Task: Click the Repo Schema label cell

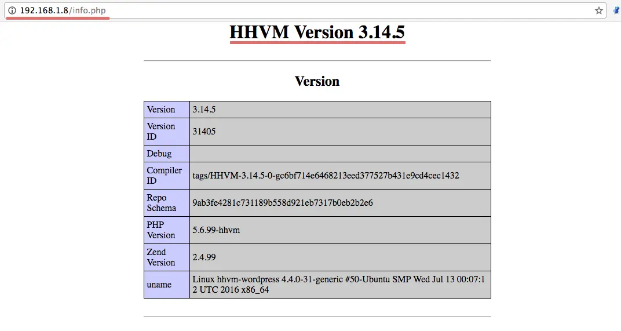Action: pos(167,202)
